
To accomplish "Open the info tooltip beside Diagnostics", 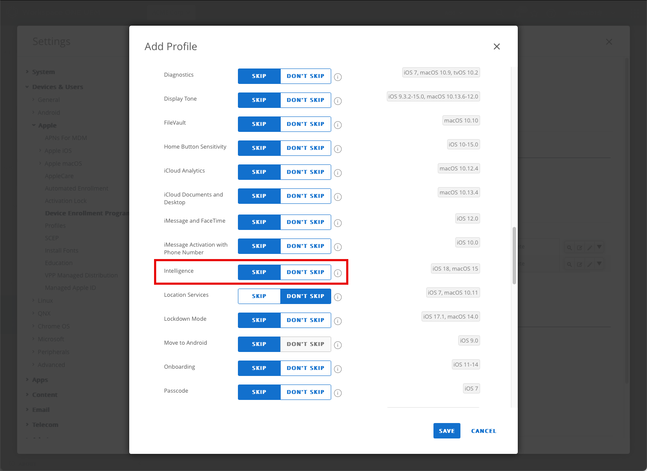I will tap(338, 77).
